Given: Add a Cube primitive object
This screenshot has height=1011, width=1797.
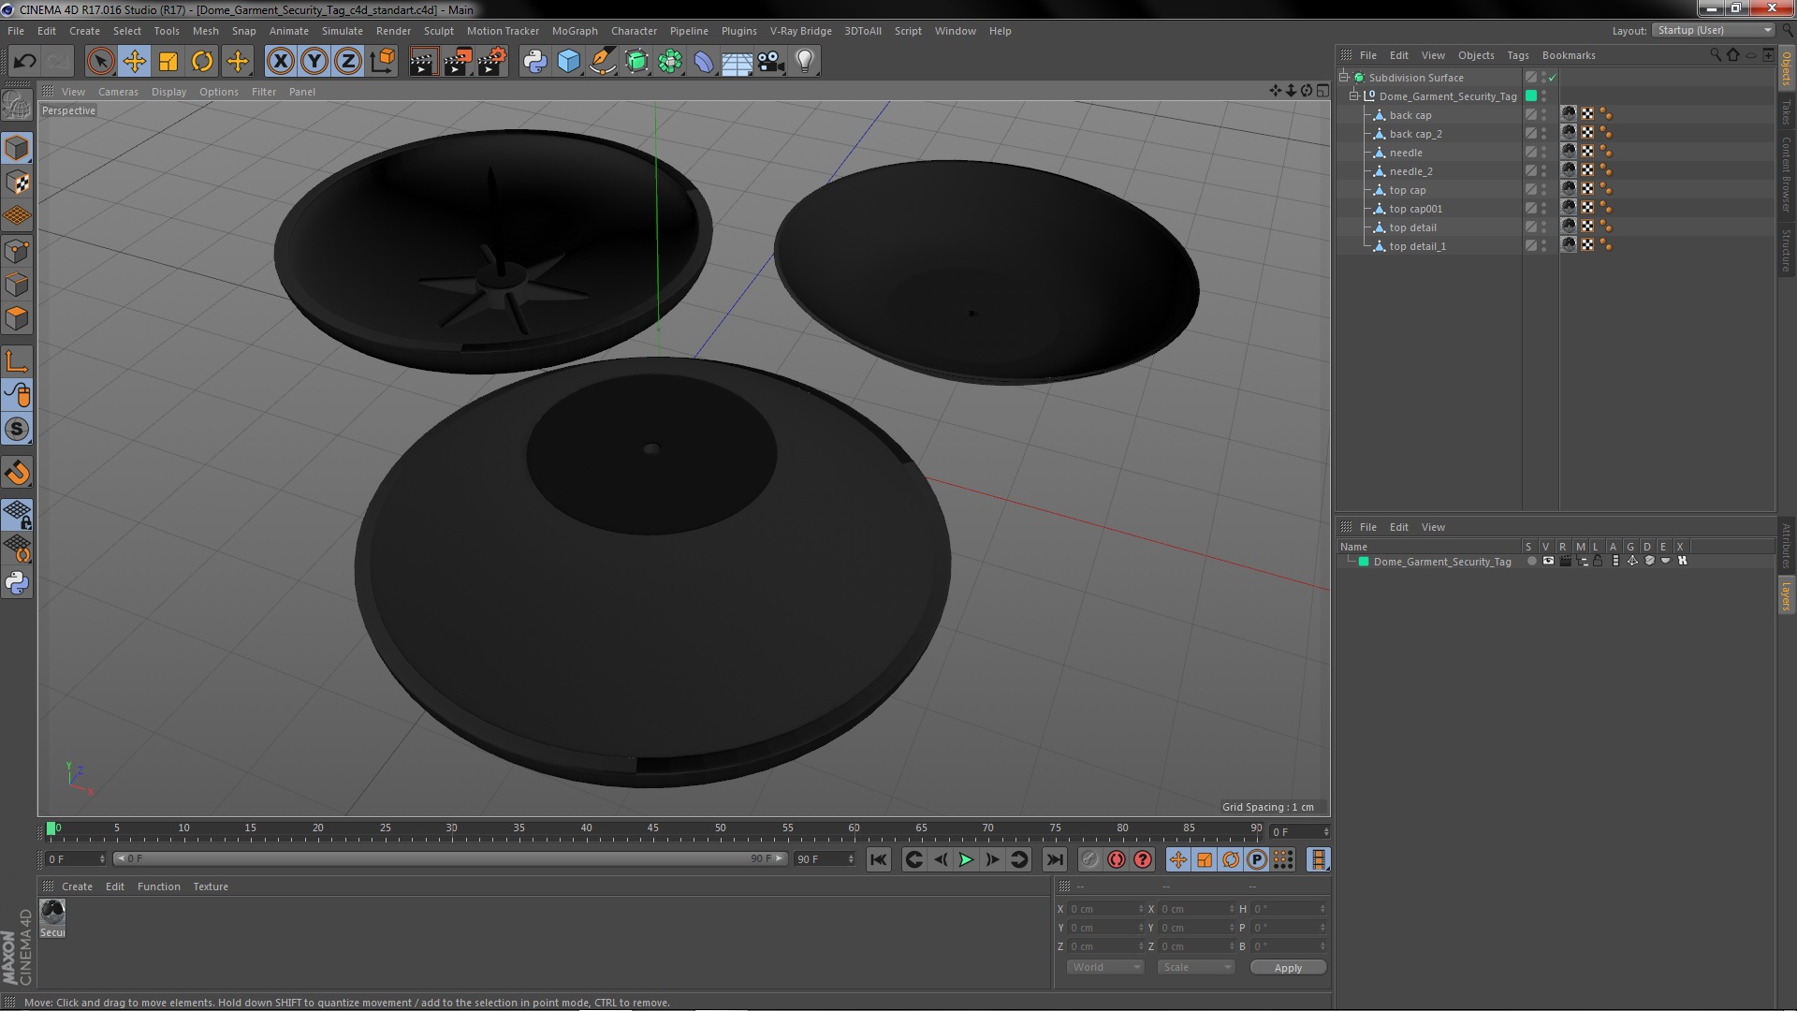Looking at the screenshot, I should click(x=568, y=62).
